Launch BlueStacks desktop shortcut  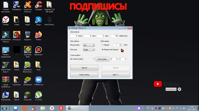[28, 81]
